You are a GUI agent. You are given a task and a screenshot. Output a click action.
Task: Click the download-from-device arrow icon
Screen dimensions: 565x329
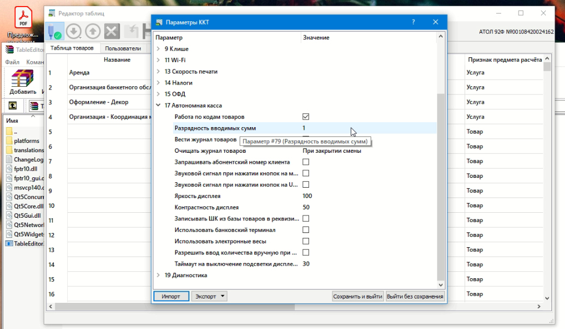click(x=75, y=31)
